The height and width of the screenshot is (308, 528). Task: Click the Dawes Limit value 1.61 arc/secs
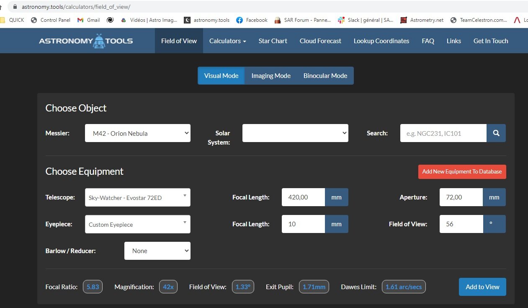(x=404, y=287)
